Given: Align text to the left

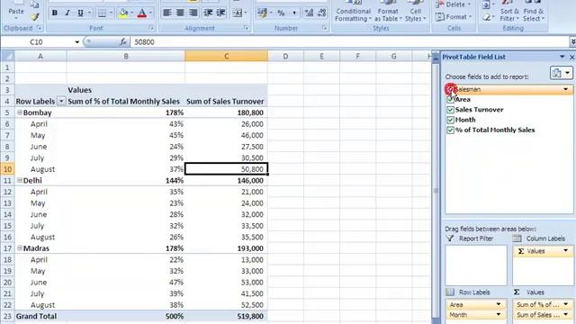Looking at the screenshot, I should point(166,13).
